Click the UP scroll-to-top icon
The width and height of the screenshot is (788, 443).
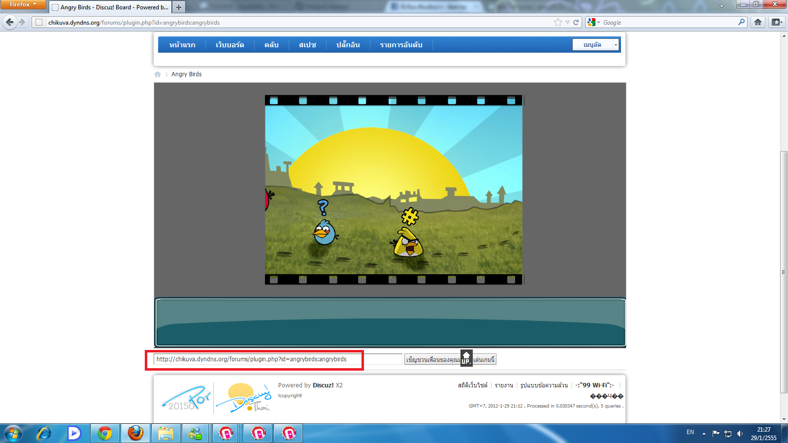466,358
